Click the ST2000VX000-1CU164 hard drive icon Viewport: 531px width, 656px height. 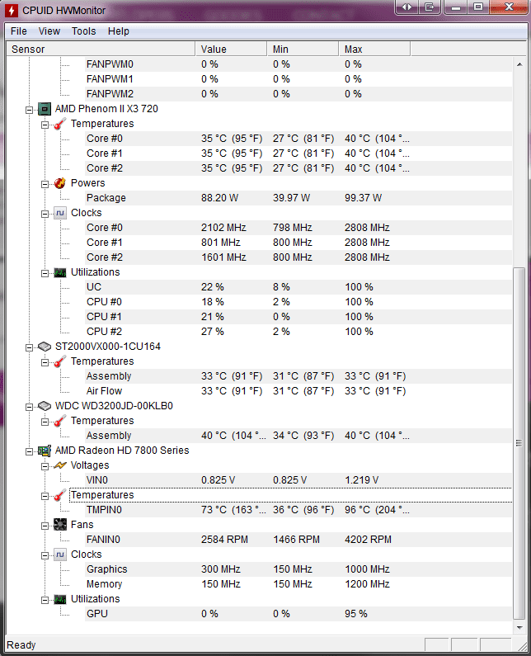tap(45, 347)
